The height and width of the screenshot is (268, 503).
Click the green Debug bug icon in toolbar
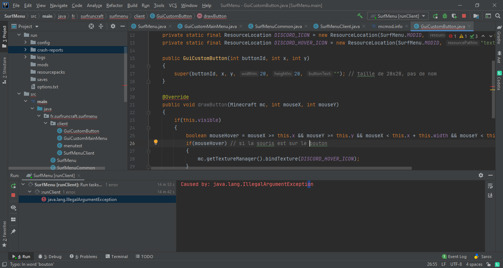click(x=445, y=16)
